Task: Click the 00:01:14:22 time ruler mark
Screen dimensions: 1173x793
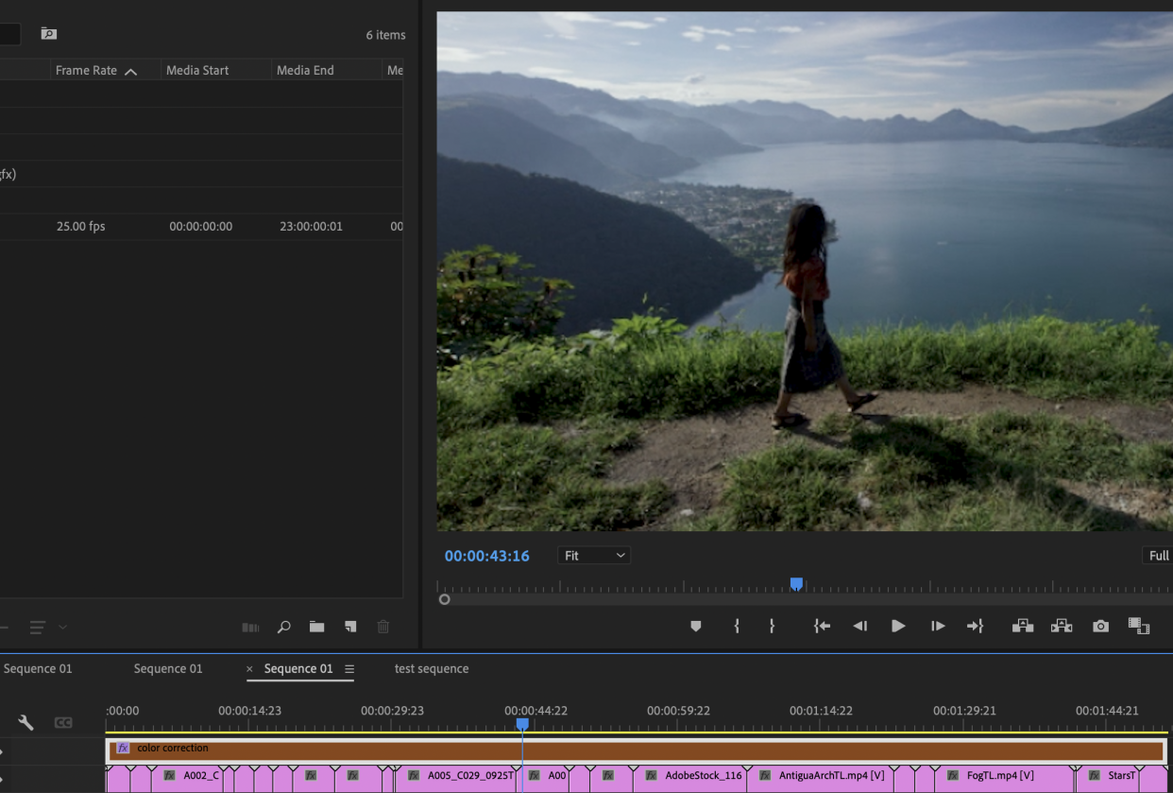Action: (x=821, y=711)
